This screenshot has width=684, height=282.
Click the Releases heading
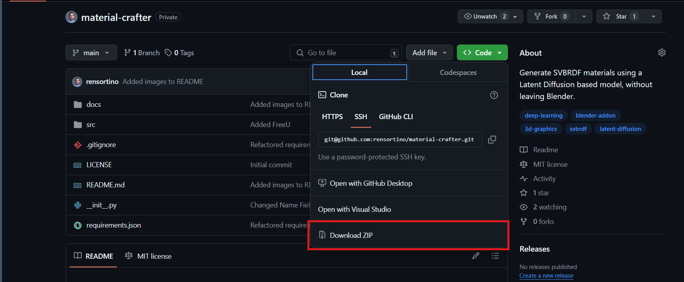(535, 249)
